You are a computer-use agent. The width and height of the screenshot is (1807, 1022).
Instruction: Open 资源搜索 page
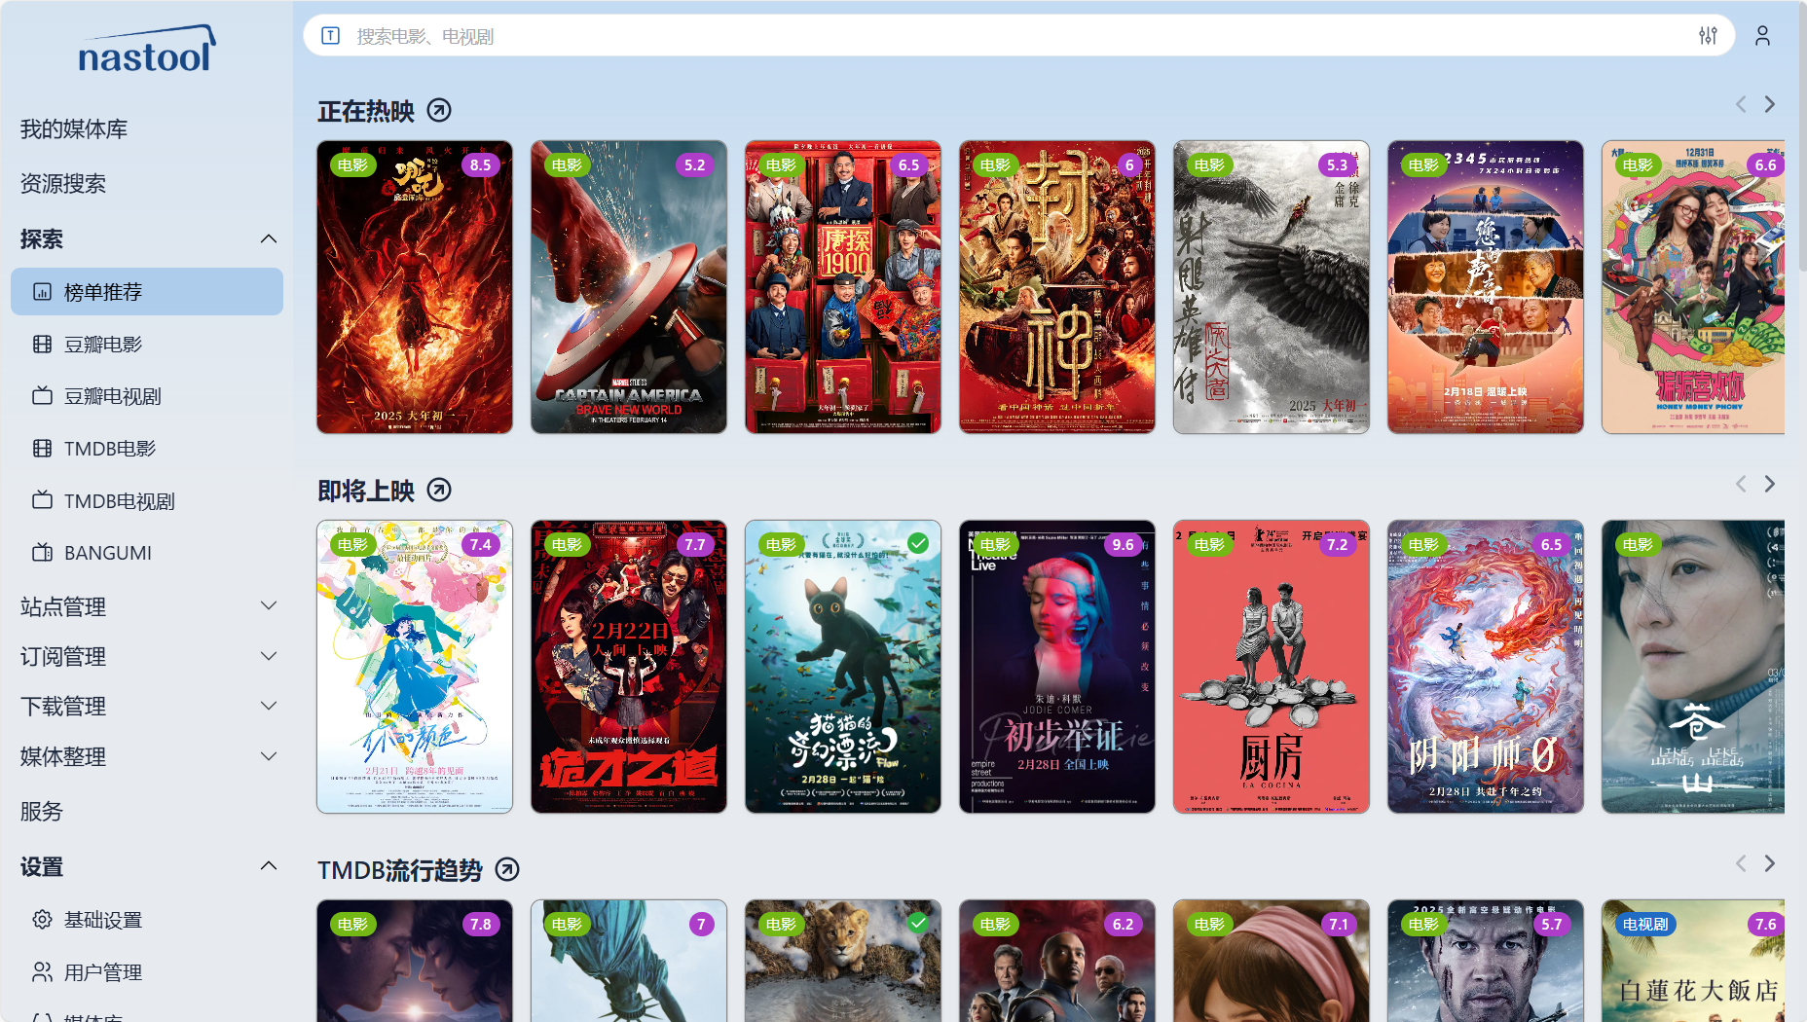tap(63, 184)
